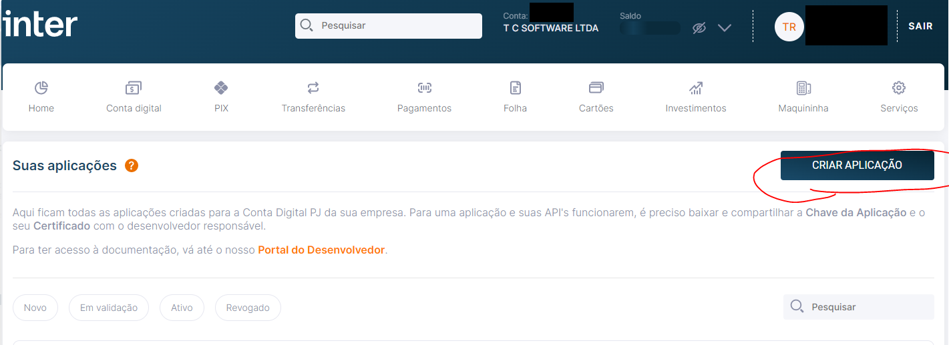The image size is (949, 345).
Task: Filter applications by Revogado
Action: tap(248, 308)
